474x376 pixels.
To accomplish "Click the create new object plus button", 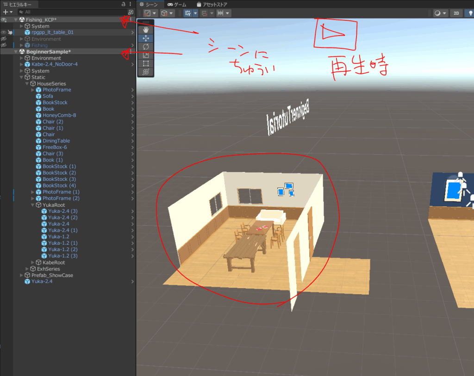I will tap(5, 12).
